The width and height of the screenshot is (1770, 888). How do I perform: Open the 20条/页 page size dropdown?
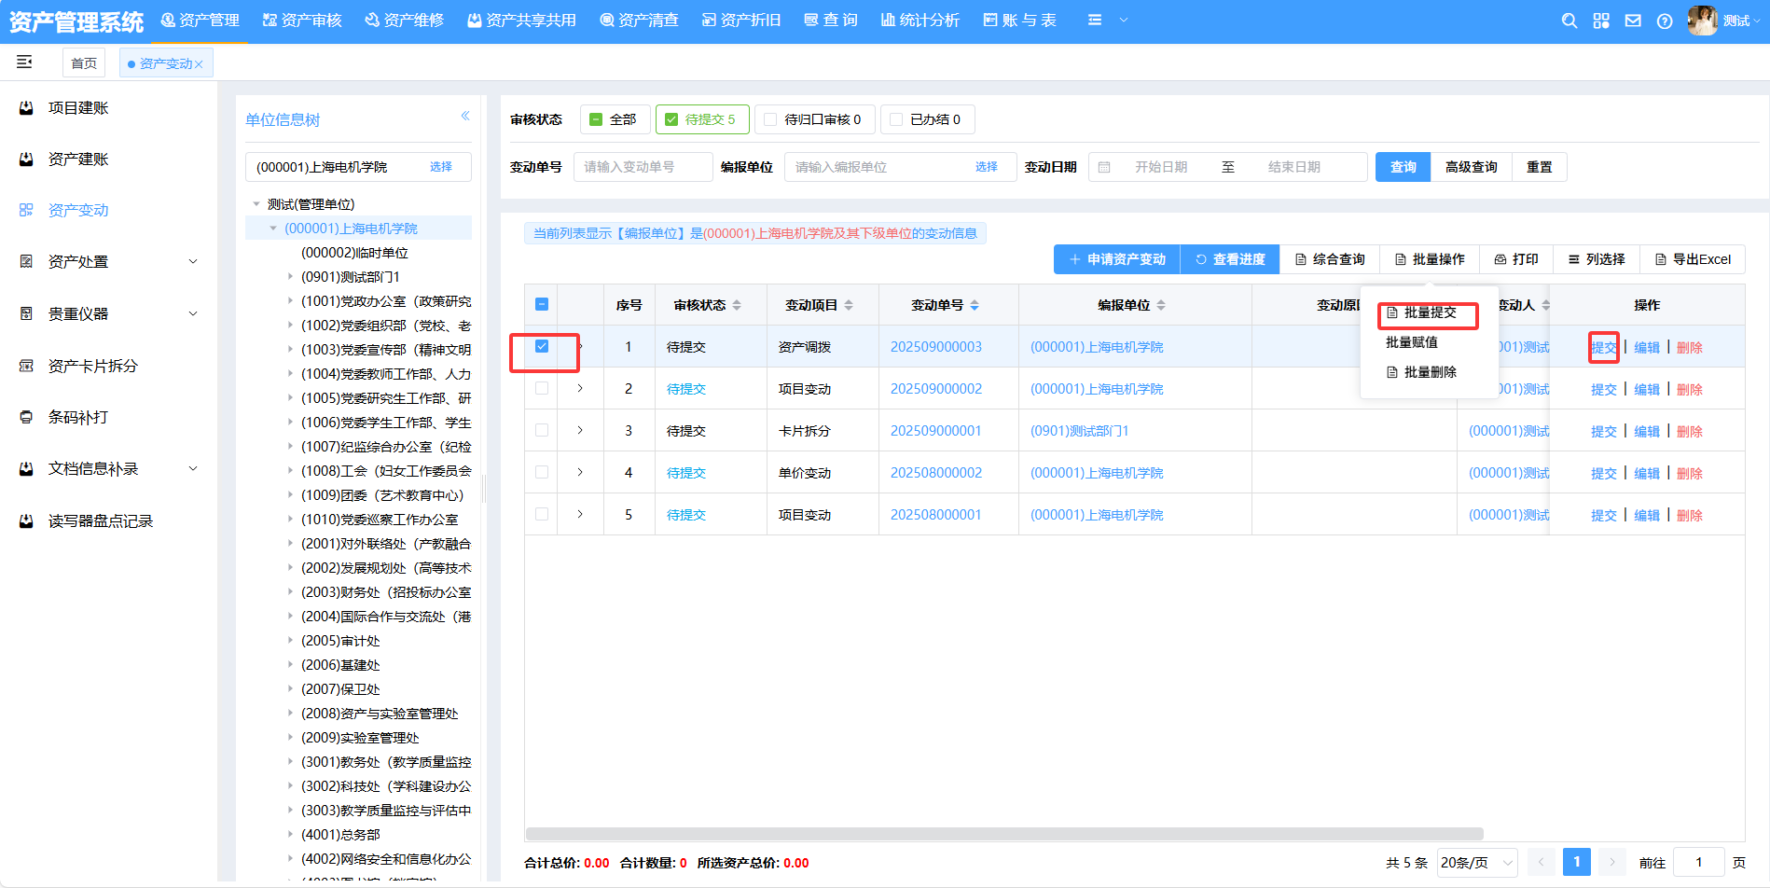(1476, 862)
